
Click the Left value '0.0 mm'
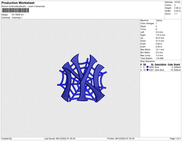tap(159, 32)
